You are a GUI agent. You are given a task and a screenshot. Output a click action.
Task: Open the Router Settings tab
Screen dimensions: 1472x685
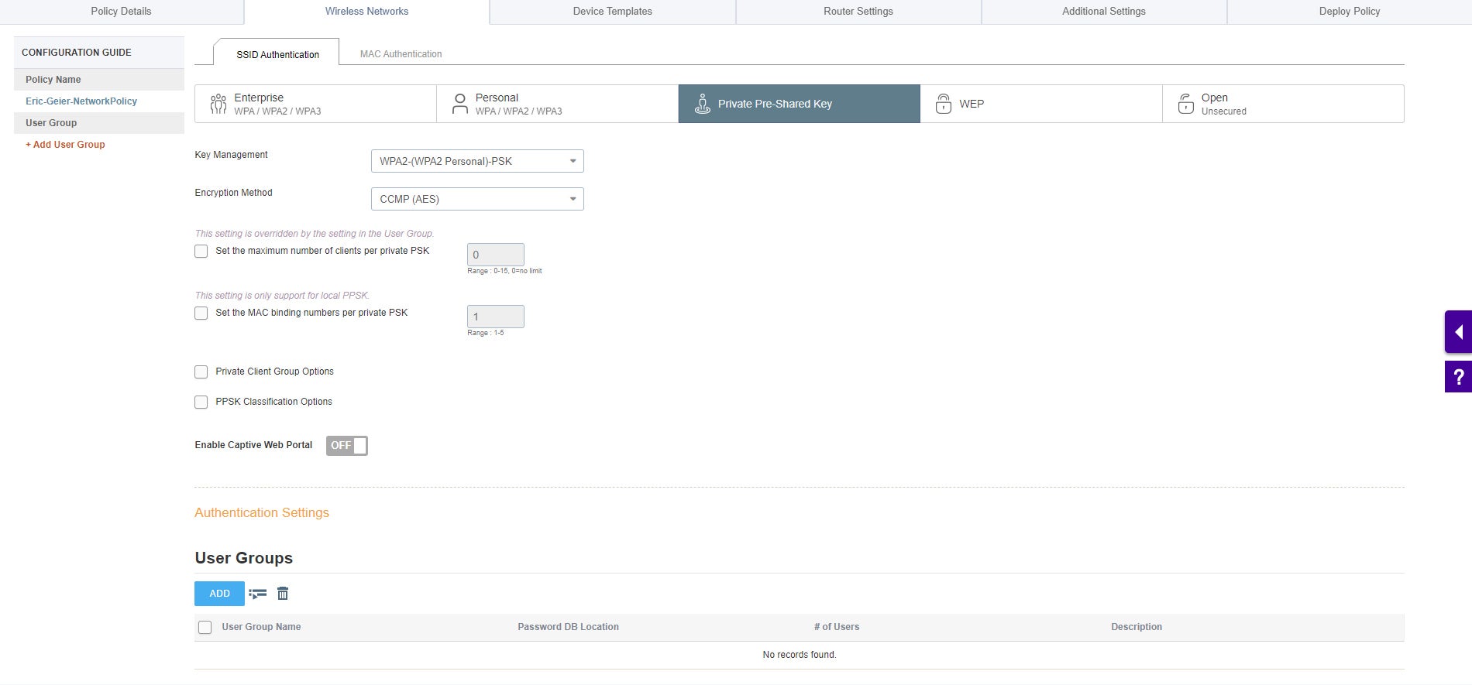point(858,12)
